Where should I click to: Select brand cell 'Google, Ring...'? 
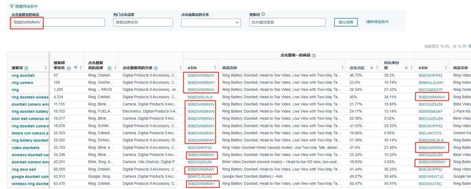[101, 176]
